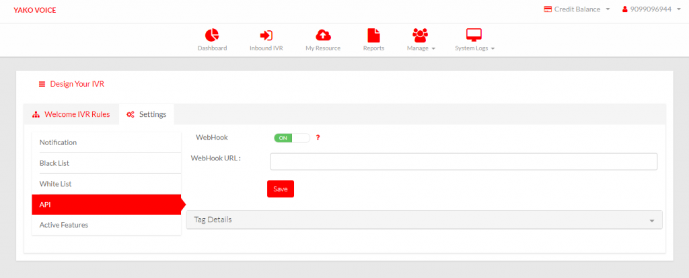Click the 9099096944 account number text
The width and height of the screenshot is (689, 278).
click(651, 9)
